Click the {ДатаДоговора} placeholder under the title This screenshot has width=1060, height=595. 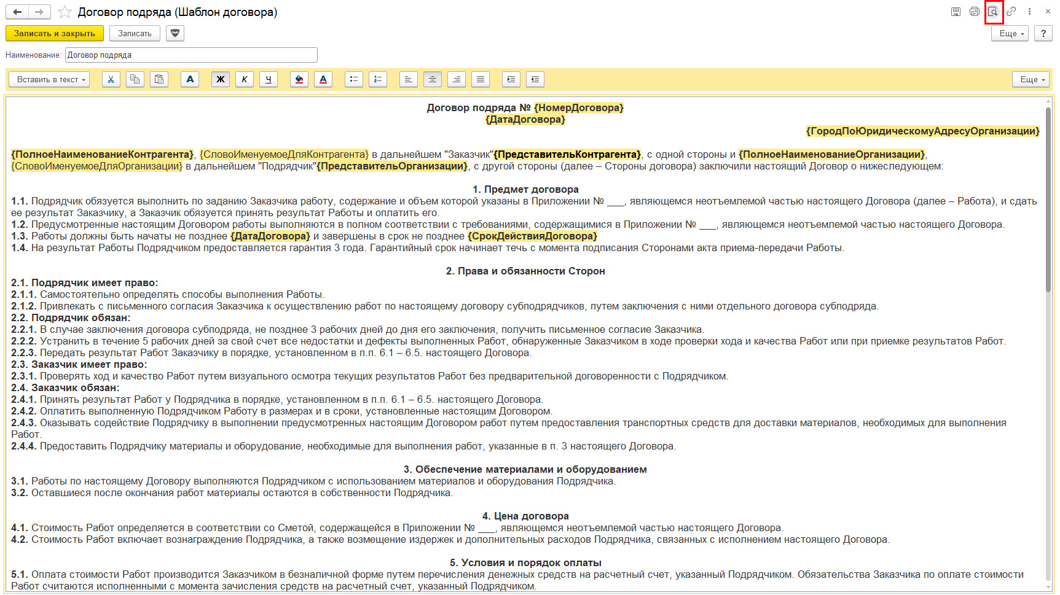point(525,119)
